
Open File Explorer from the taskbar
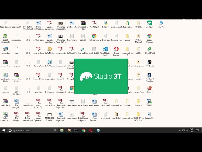[x=62, y=130]
